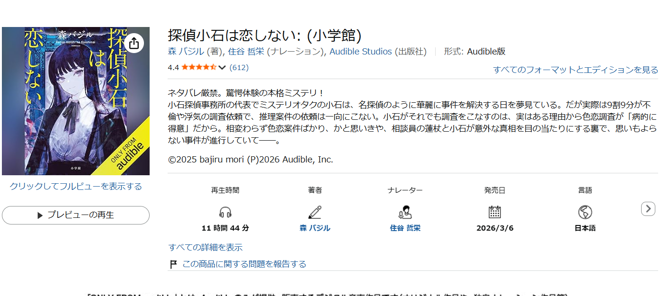This screenshot has height=296, width=670.
Task: Open 住谷 哲栄 under ナレーター details
Action: pos(405,228)
